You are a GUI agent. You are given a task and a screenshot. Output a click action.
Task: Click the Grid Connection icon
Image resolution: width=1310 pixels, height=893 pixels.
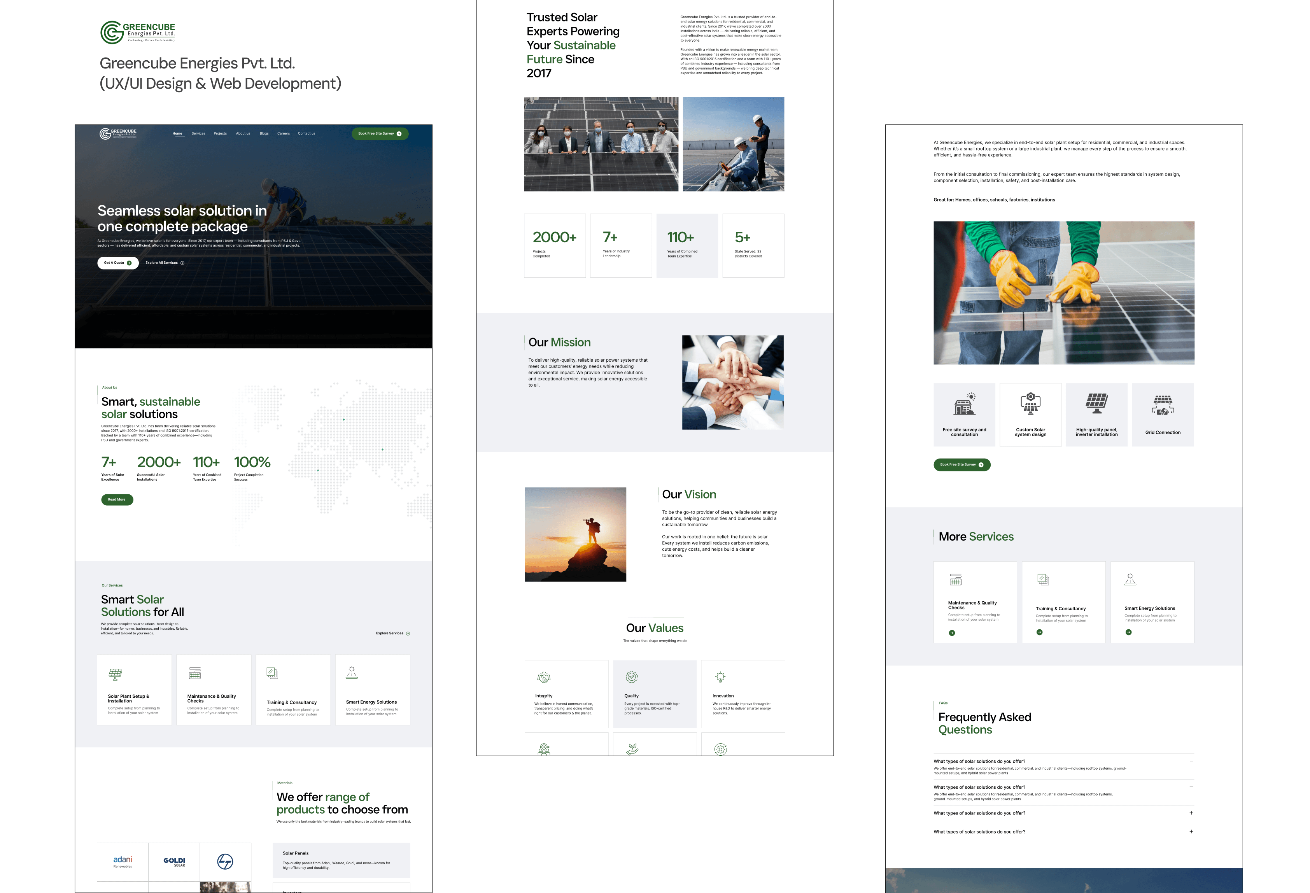click(x=1162, y=405)
